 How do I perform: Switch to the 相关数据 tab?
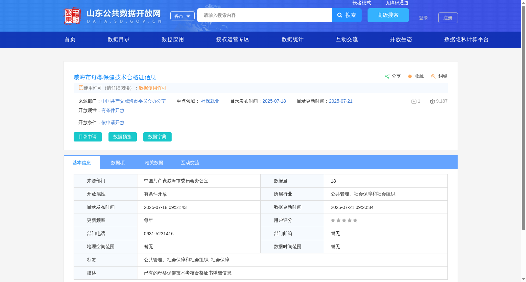154,163
